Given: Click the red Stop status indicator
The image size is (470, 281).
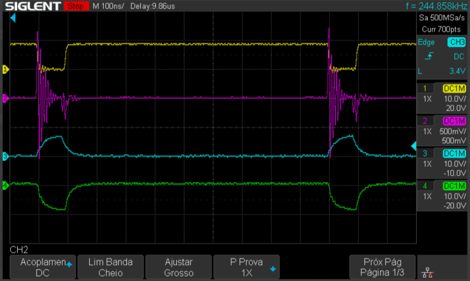Looking at the screenshot, I should click(x=76, y=6).
